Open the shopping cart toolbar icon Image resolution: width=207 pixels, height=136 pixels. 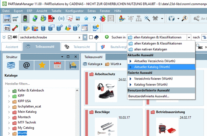(15, 19)
